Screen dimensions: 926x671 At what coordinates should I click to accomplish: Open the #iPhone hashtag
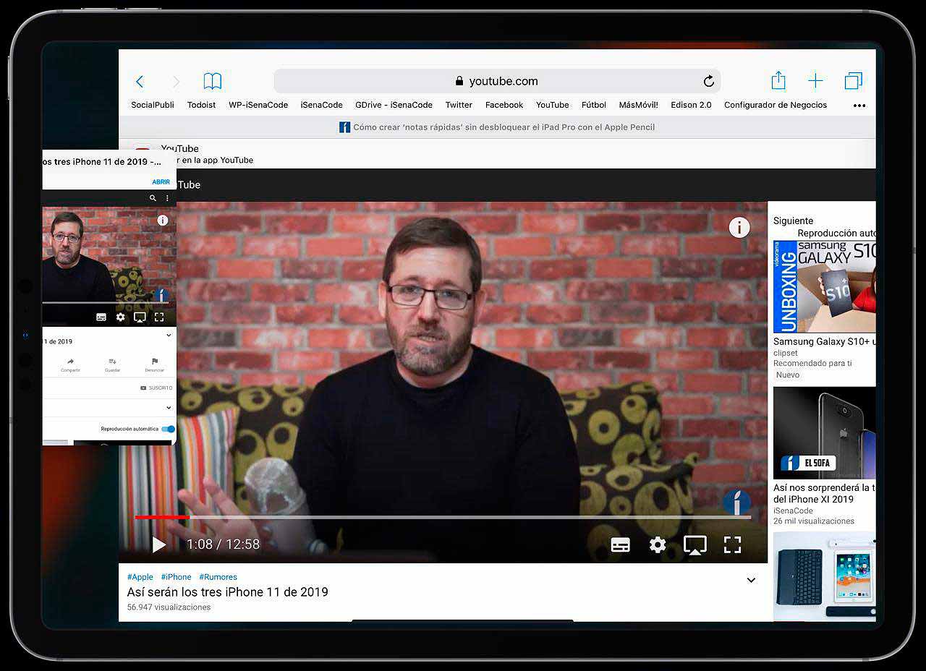click(177, 577)
